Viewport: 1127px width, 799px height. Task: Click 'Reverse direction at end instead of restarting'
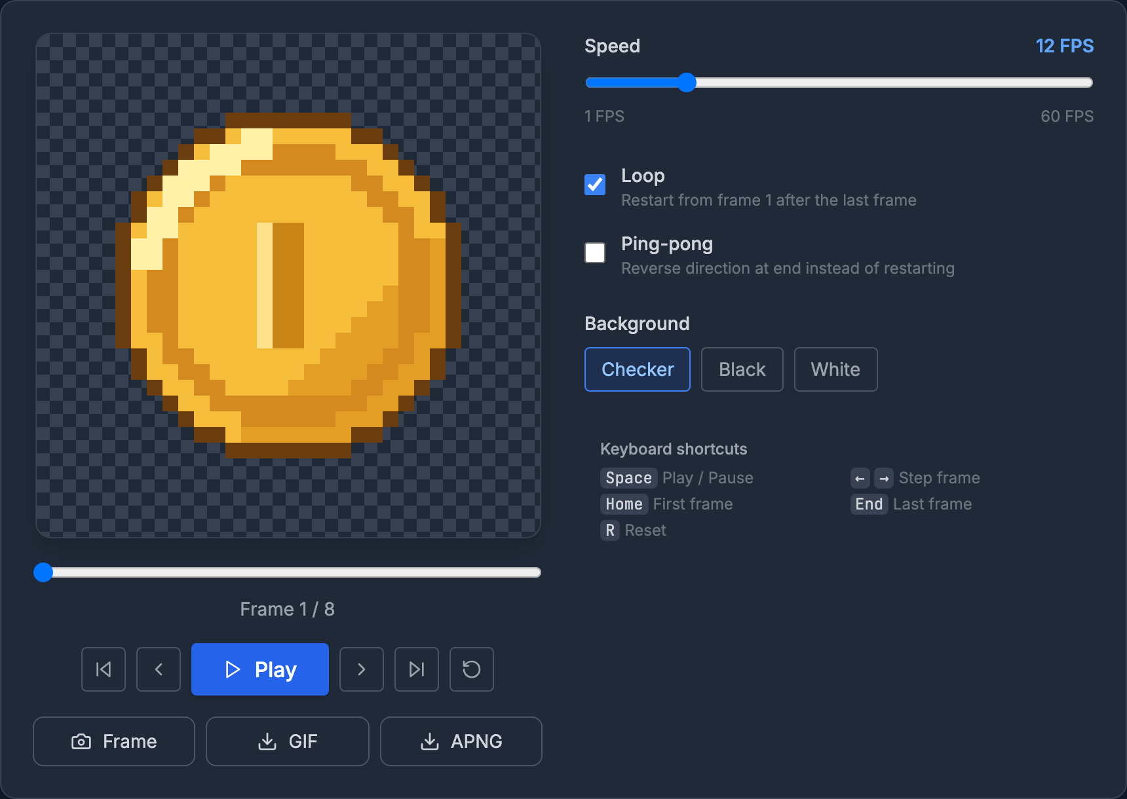click(788, 269)
